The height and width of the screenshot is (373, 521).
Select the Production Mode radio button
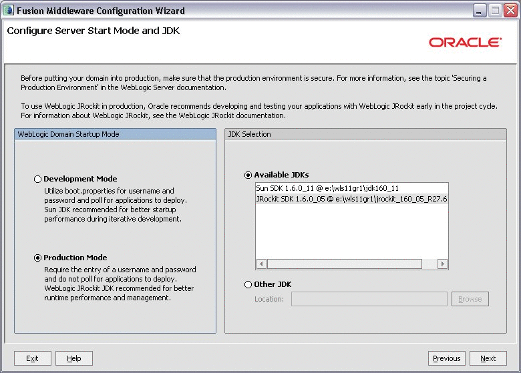click(x=37, y=258)
